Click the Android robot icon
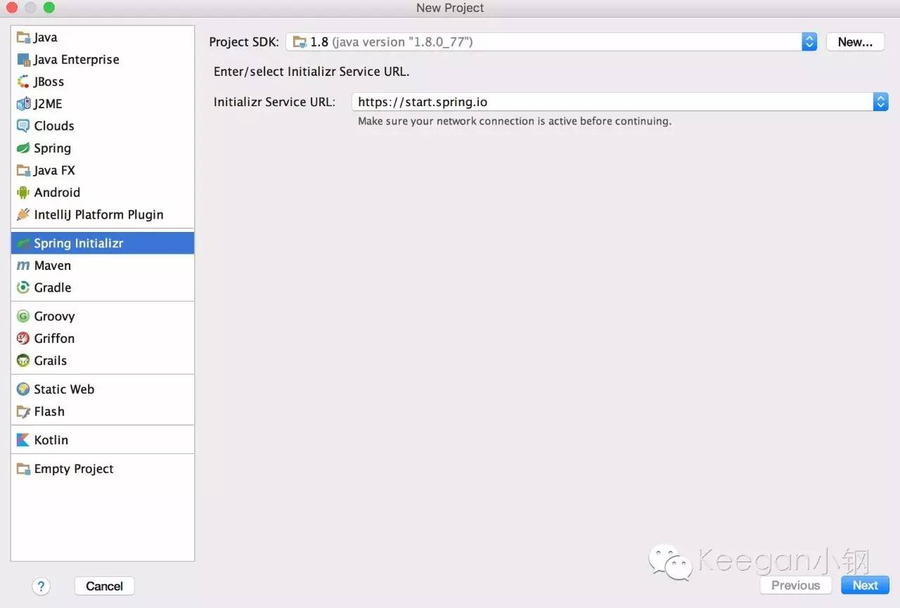900x608 pixels. (x=23, y=193)
